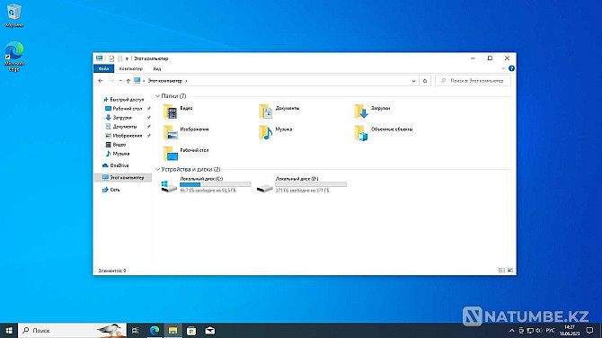Go back with the back arrow
This screenshot has height=338, width=602.
click(x=101, y=81)
